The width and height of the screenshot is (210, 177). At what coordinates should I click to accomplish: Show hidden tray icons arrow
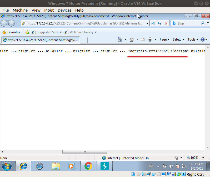[158, 166]
